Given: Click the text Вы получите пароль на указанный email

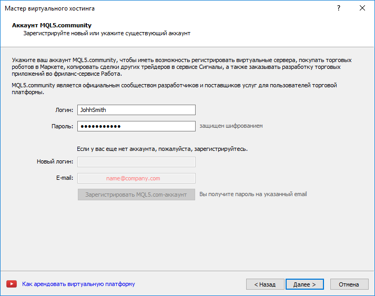Looking at the screenshot, I should [253, 194].
